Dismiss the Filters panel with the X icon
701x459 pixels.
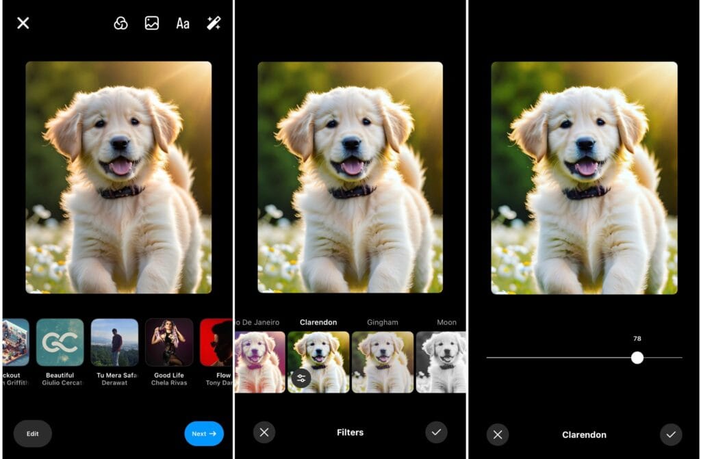point(264,432)
